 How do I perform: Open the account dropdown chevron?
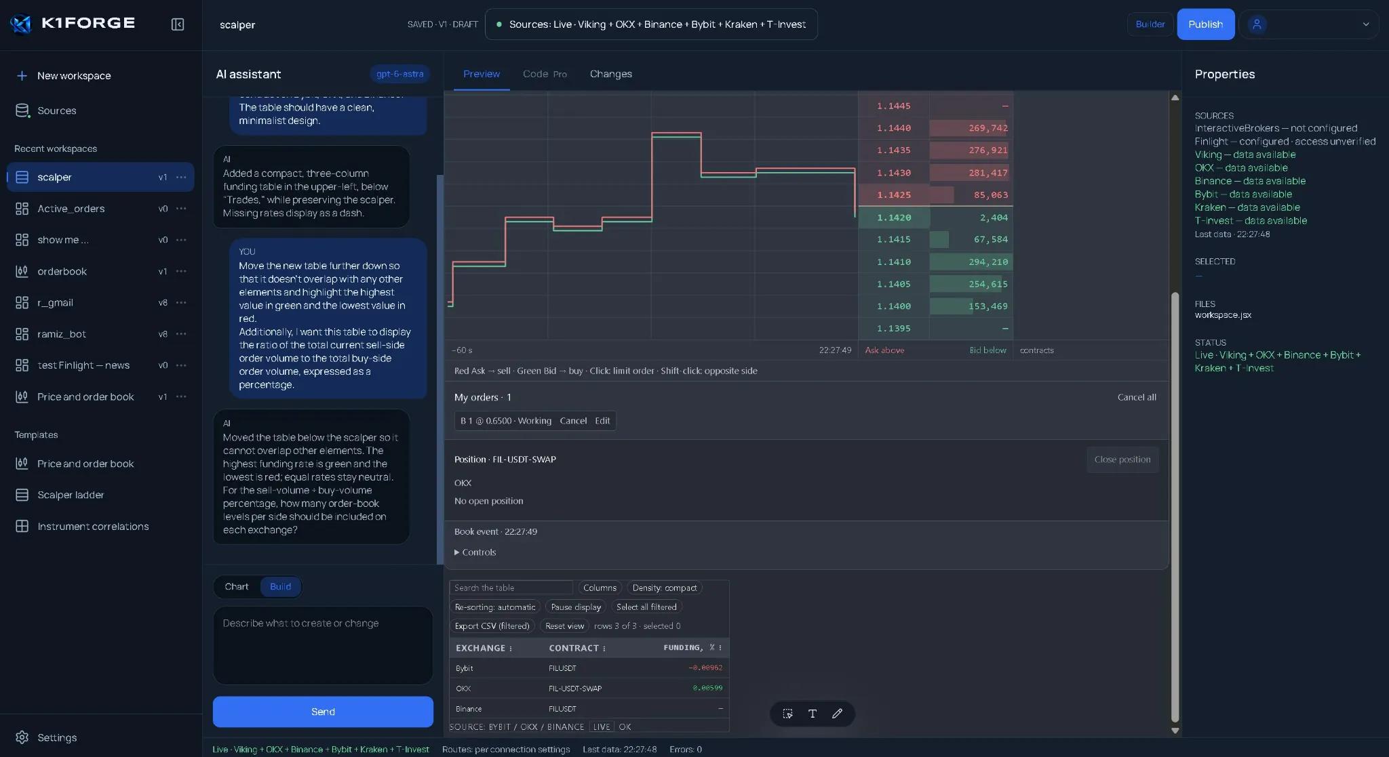(x=1366, y=24)
